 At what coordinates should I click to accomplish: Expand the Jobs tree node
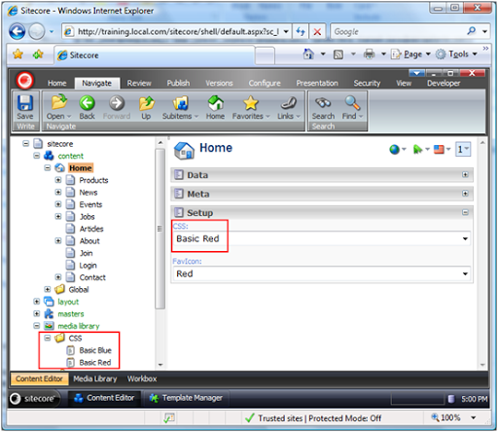click(x=58, y=216)
